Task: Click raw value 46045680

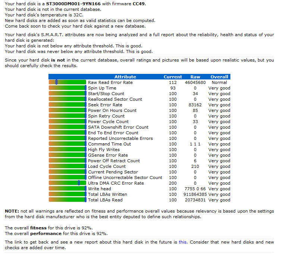Action: pos(195,82)
